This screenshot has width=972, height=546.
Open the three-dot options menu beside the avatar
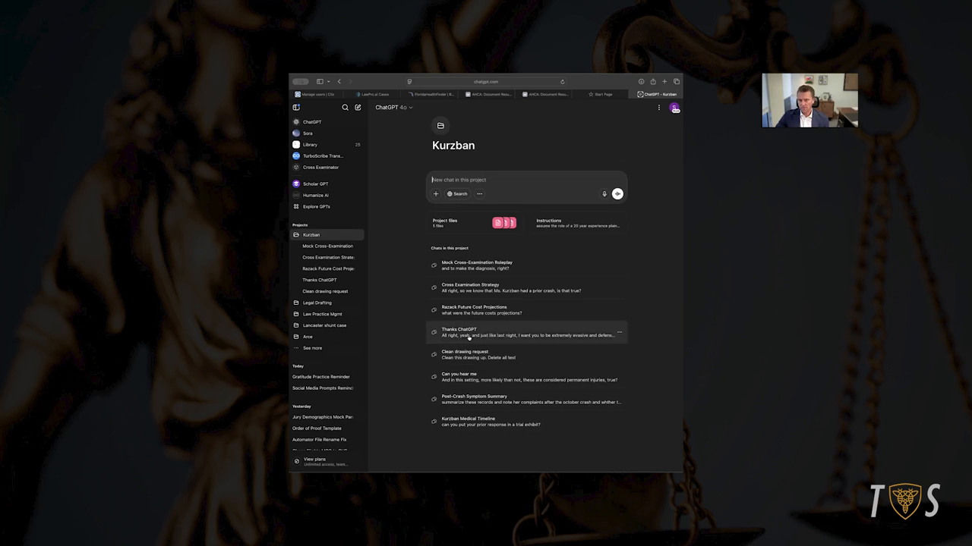coord(658,108)
